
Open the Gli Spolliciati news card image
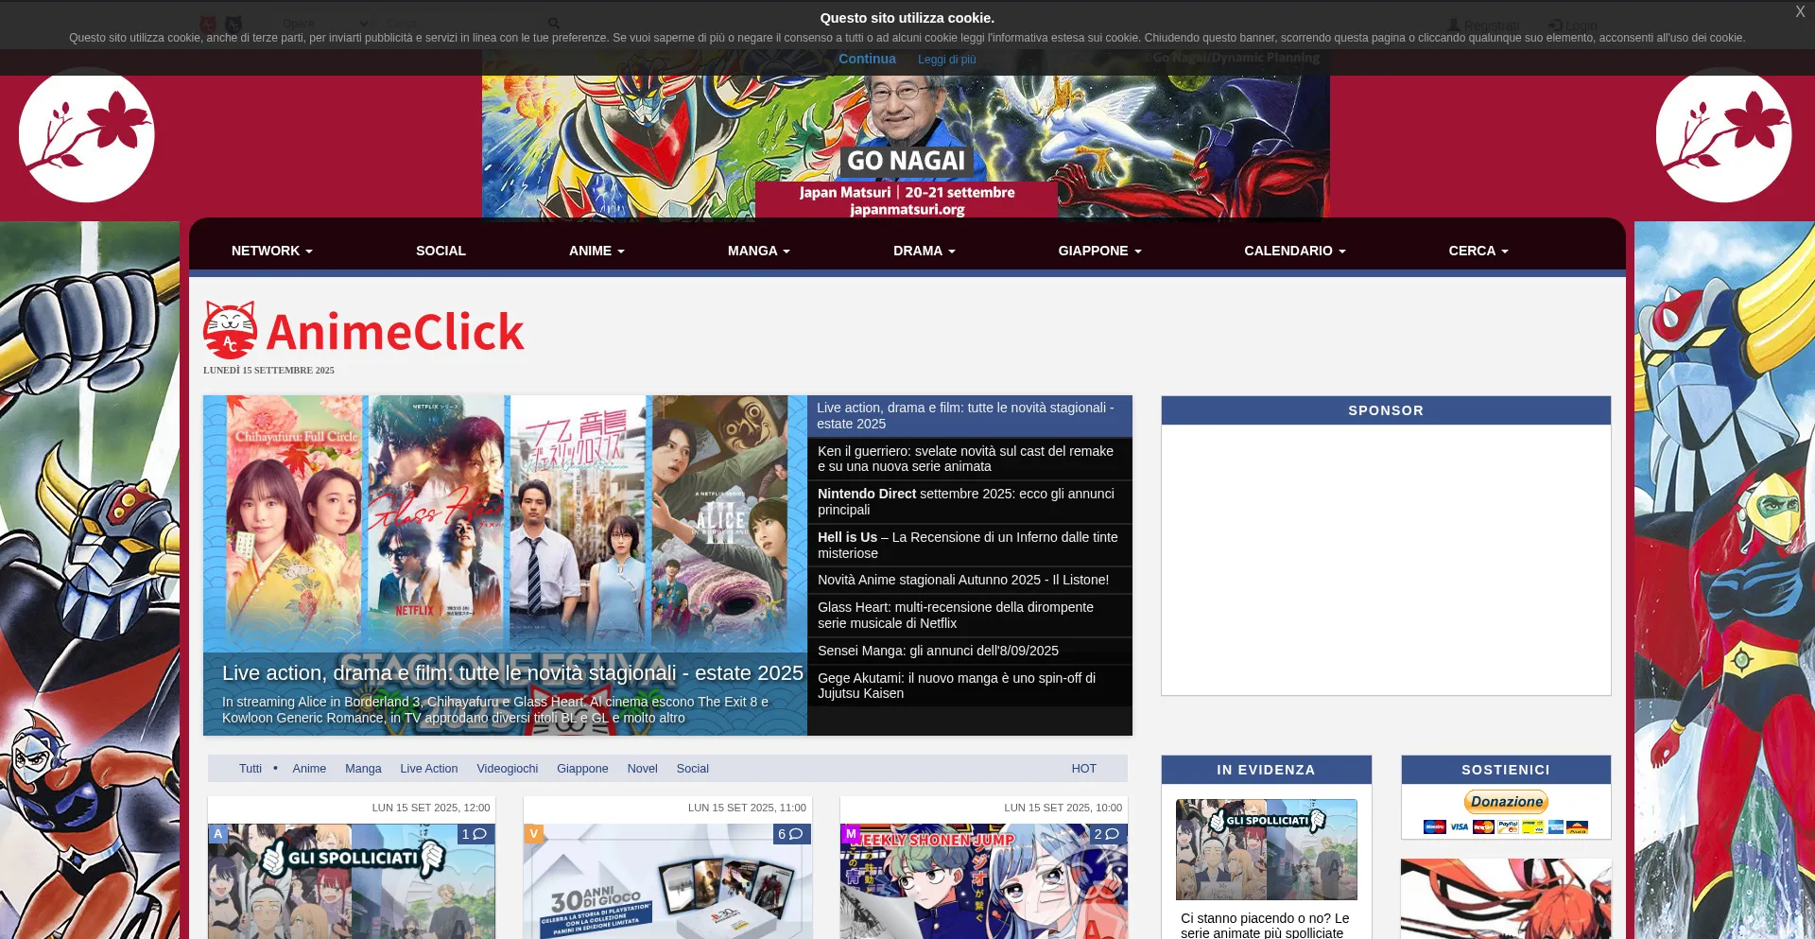tap(352, 881)
